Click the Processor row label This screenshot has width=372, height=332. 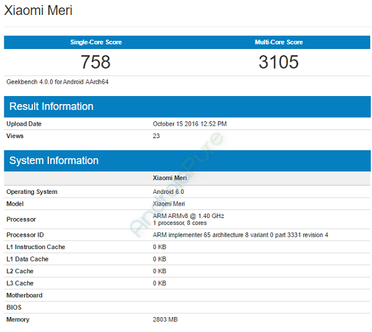click(x=21, y=219)
